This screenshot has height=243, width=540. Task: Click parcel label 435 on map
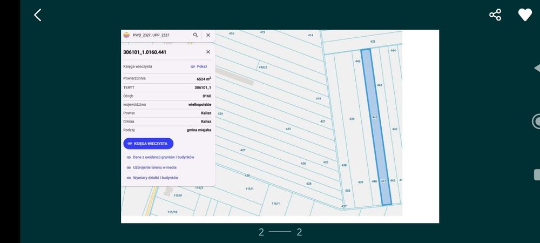(373, 42)
